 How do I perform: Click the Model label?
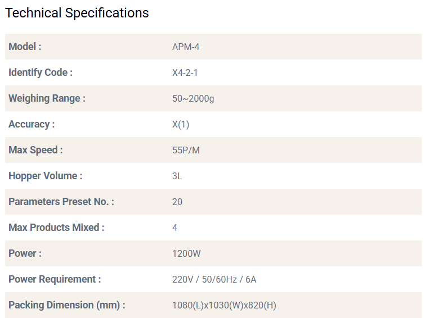coord(25,47)
